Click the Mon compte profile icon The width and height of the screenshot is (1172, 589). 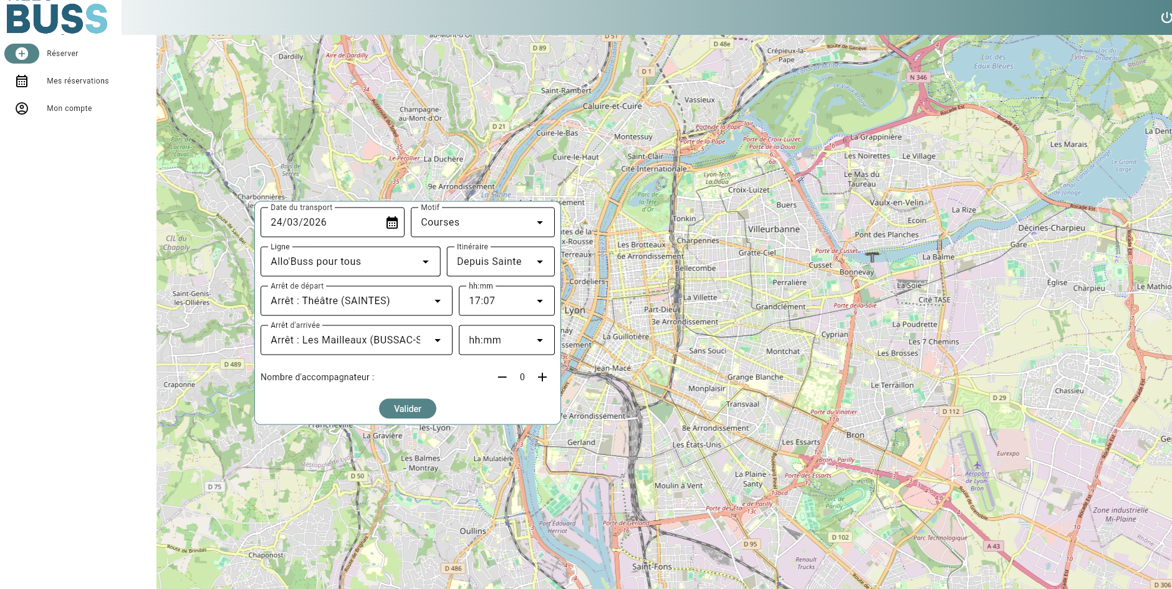coord(22,108)
